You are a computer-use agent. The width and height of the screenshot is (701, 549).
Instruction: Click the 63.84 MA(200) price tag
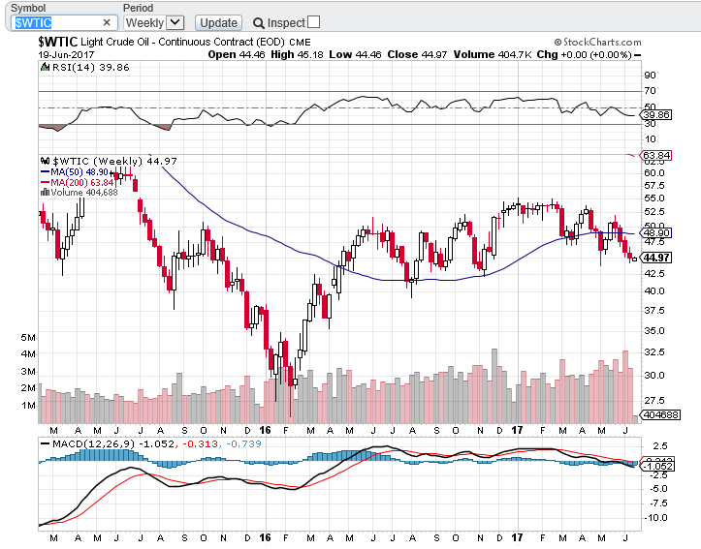pos(655,155)
